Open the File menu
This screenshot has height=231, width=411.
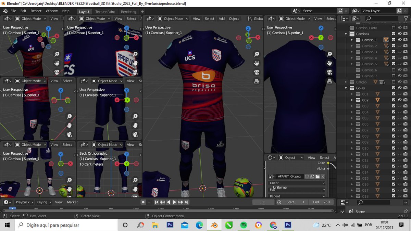click(x=13, y=11)
